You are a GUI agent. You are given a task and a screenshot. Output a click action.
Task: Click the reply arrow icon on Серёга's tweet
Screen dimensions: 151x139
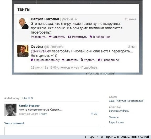pyautogui.click(x=63, y=60)
